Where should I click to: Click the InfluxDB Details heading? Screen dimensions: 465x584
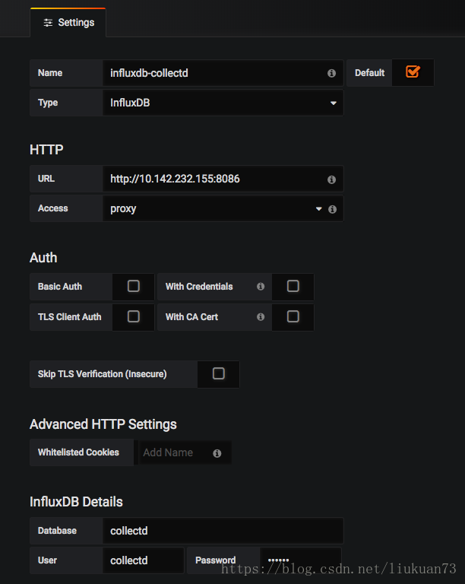click(76, 502)
